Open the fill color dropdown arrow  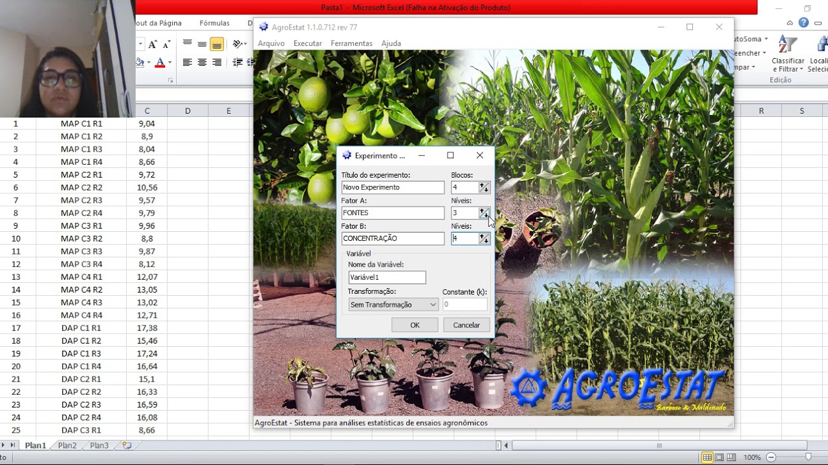149,63
